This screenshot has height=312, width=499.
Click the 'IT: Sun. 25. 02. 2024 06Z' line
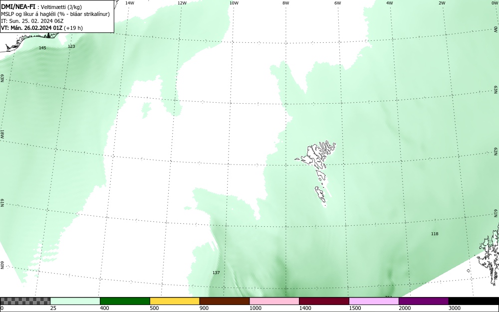32,21
